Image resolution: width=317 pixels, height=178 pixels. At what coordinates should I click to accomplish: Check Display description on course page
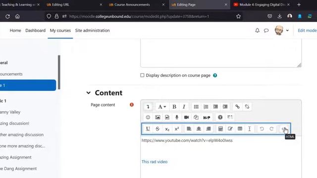[142, 75]
